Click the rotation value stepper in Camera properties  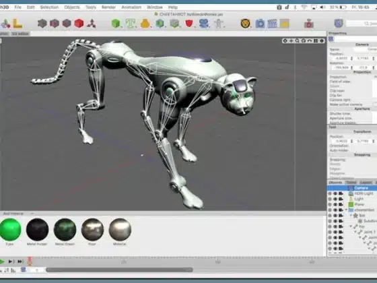click(x=351, y=67)
